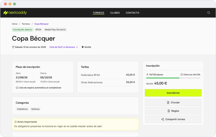Open the CONTACTO navigation item

click(x=132, y=13)
